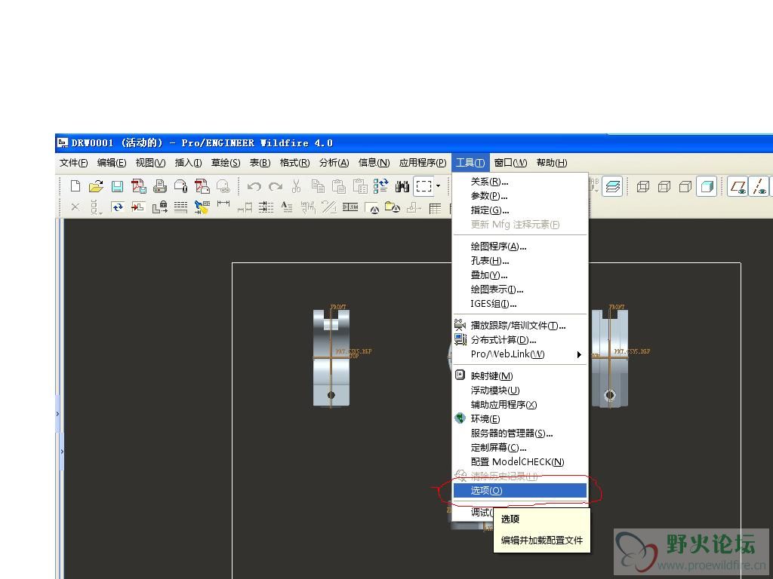773x579 pixels.
Task: Open 信息(N) menu
Action: pos(374,163)
